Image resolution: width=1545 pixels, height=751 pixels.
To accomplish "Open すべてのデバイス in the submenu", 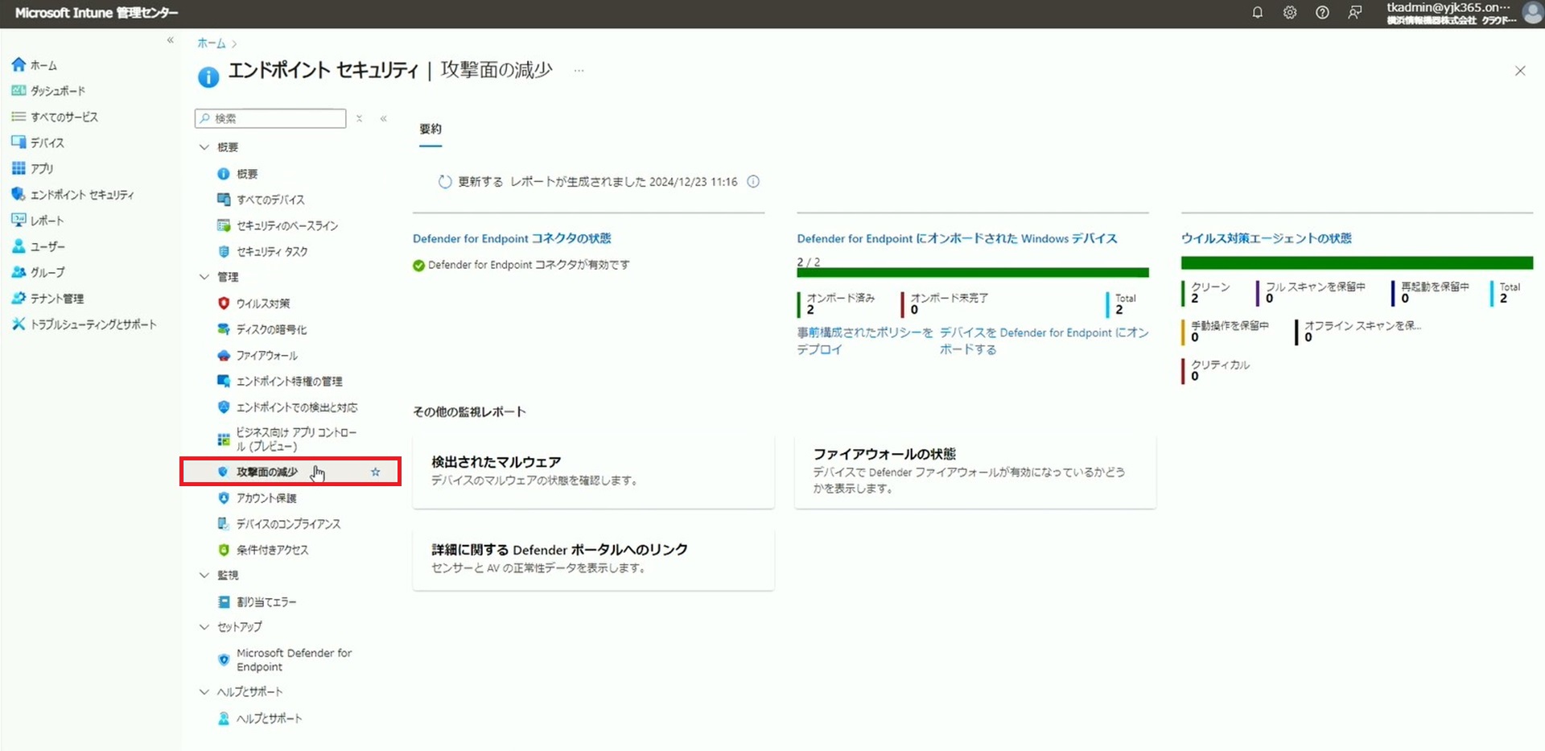I will tap(261, 200).
